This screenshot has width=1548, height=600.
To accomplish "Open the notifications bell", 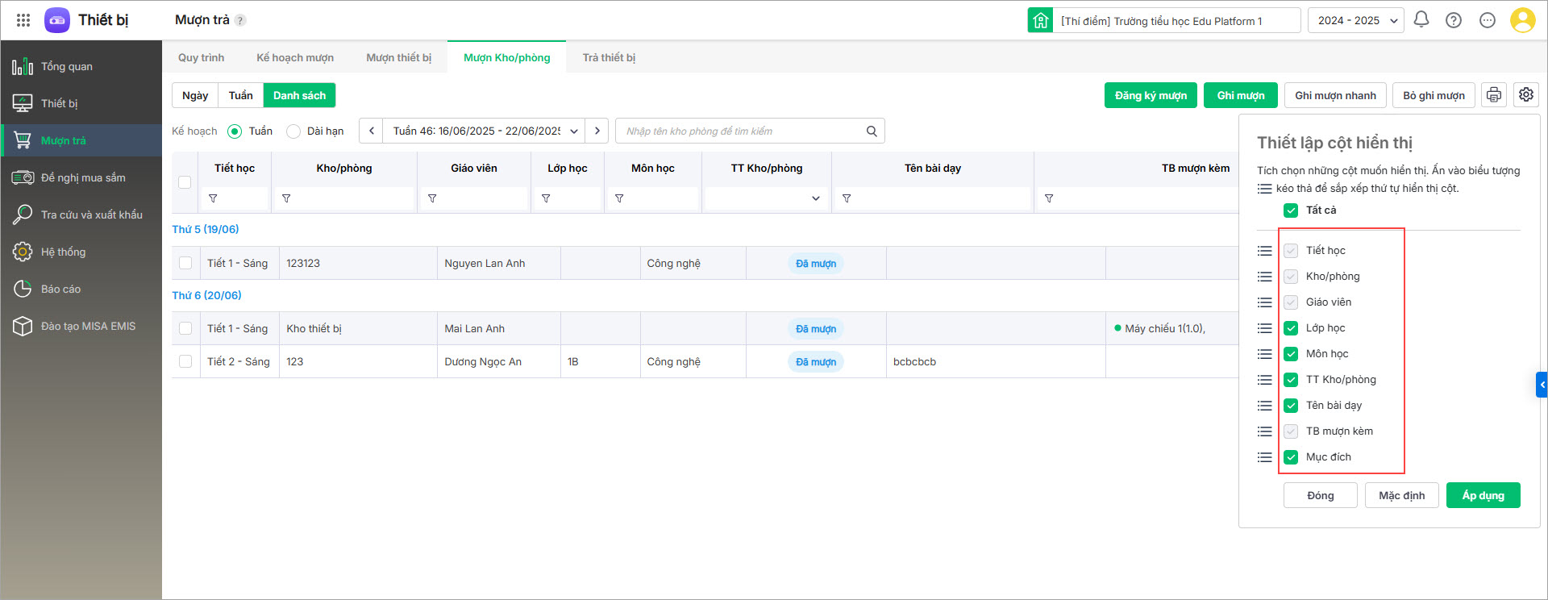I will tap(1421, 20).
